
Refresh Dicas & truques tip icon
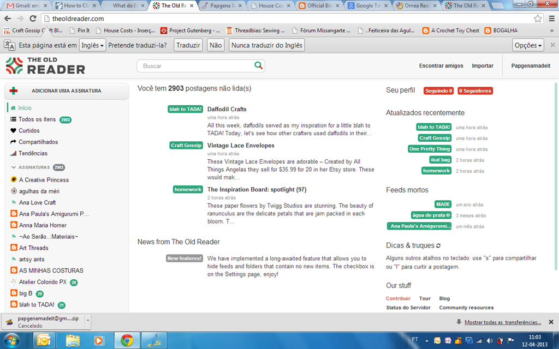(438, 246)
